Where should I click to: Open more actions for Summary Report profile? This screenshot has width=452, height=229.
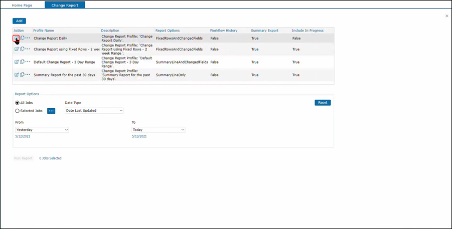28,75
